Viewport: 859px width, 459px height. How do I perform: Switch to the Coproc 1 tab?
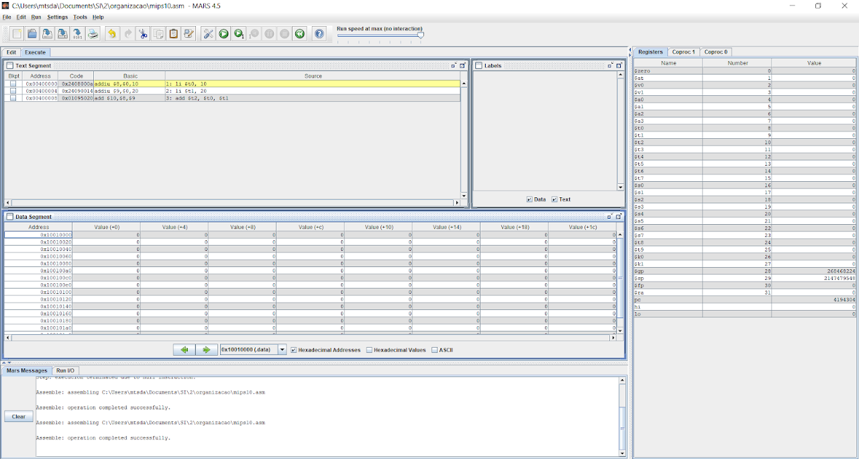point(685,52)
